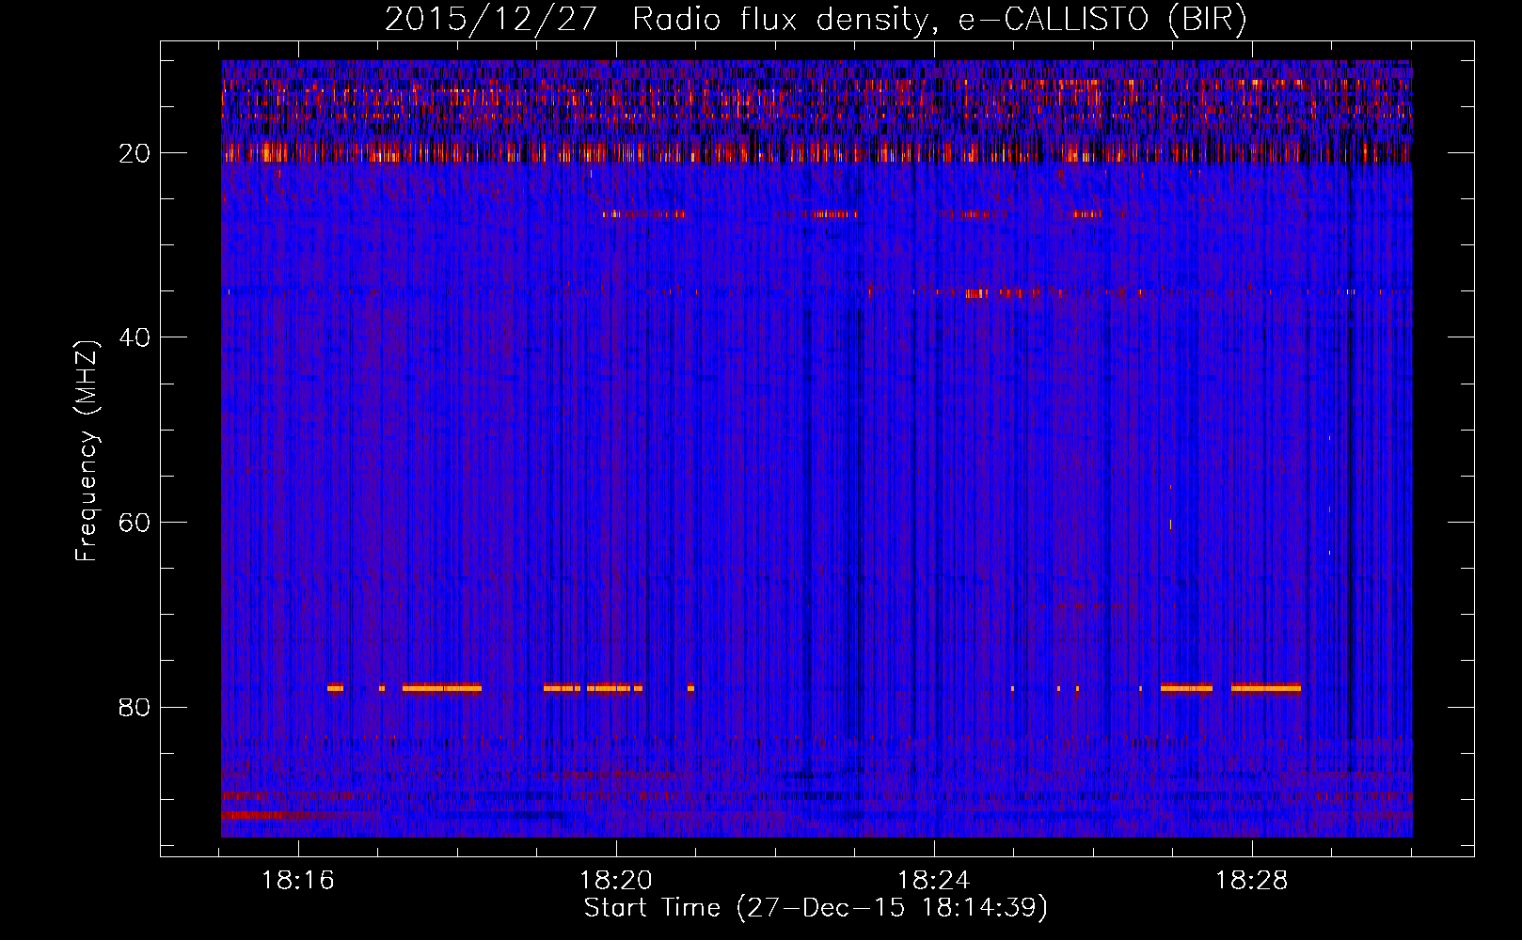The width and height of the screenshot is (1522, 940).
Task: Select the 18:20 time tick label
Action: tap(616, 881)
